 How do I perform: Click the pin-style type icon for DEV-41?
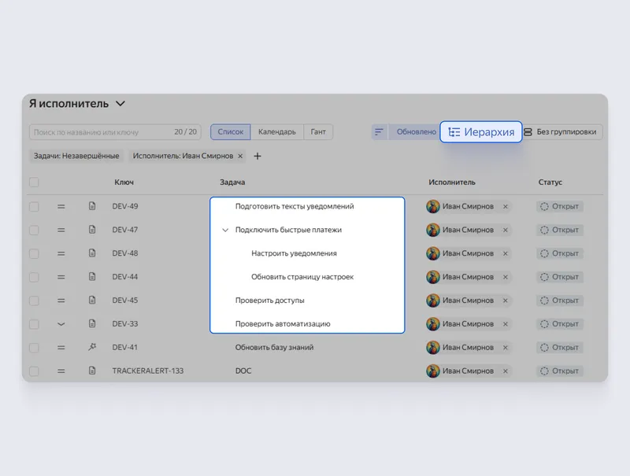92,347
